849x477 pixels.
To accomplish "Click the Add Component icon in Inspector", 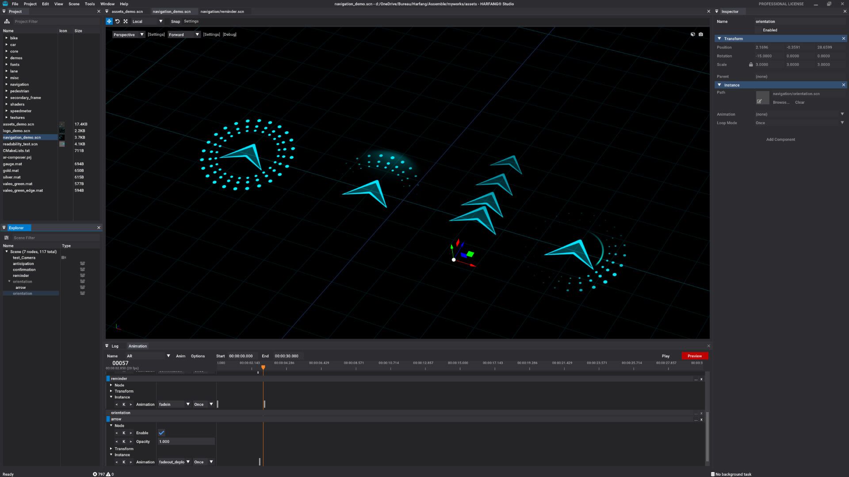I will (x=781, y=139).
